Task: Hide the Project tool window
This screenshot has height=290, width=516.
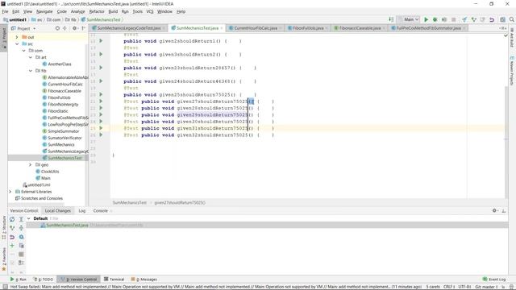Action: click(83, 29)
